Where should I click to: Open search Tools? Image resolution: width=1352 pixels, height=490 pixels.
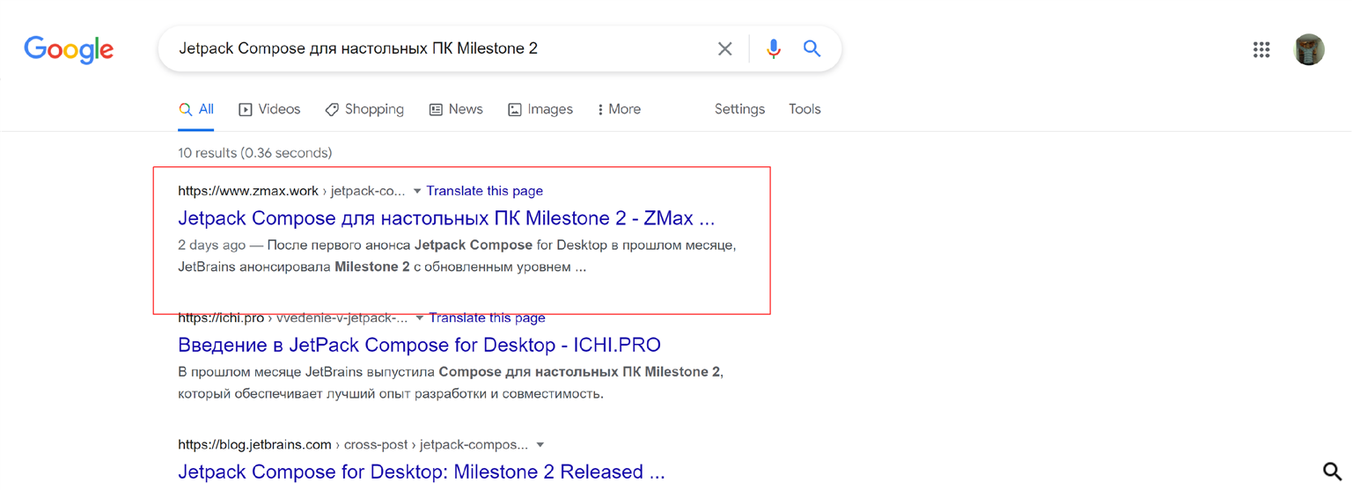point(805,109)
